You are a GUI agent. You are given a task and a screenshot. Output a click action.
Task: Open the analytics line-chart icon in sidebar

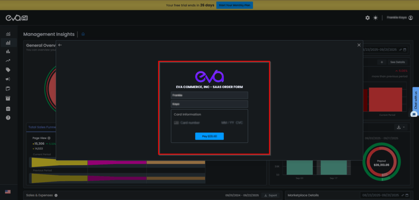tap(8, 34)
